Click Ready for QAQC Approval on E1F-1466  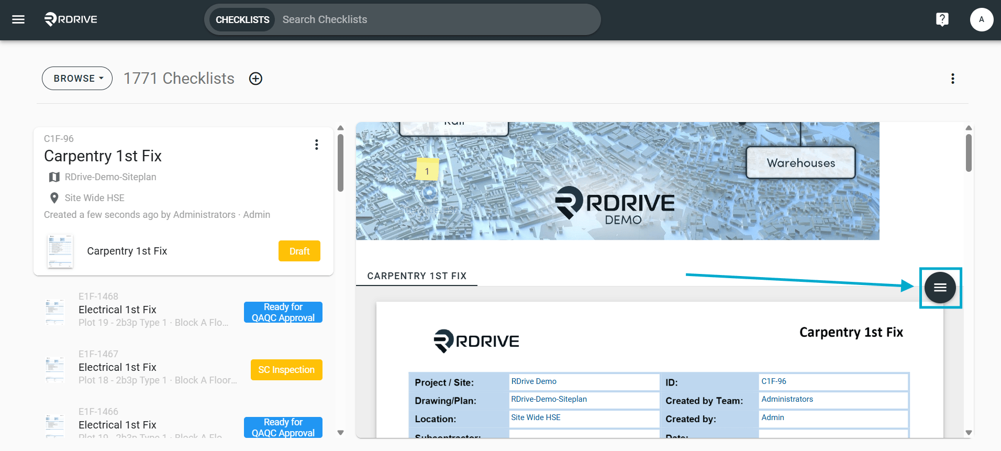click(283, 427)
